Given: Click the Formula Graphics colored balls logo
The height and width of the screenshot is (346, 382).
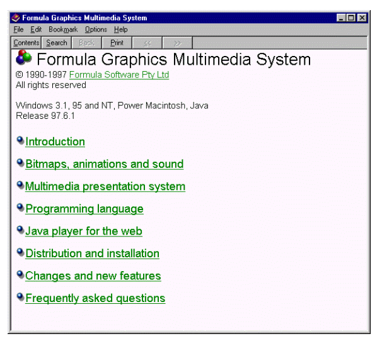Looking at the screenshot, I should (23, 59).
